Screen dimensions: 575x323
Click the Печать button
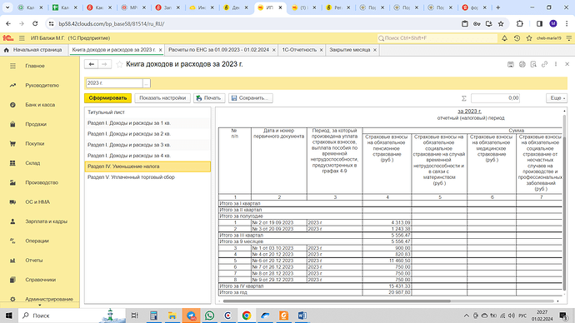(x=209, y=98)
